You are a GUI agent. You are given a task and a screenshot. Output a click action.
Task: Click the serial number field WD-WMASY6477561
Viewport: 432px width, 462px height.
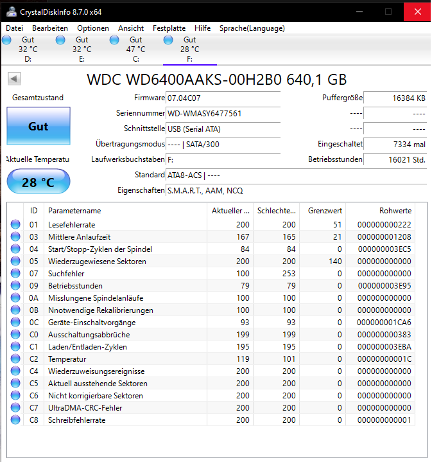point(223,114)
